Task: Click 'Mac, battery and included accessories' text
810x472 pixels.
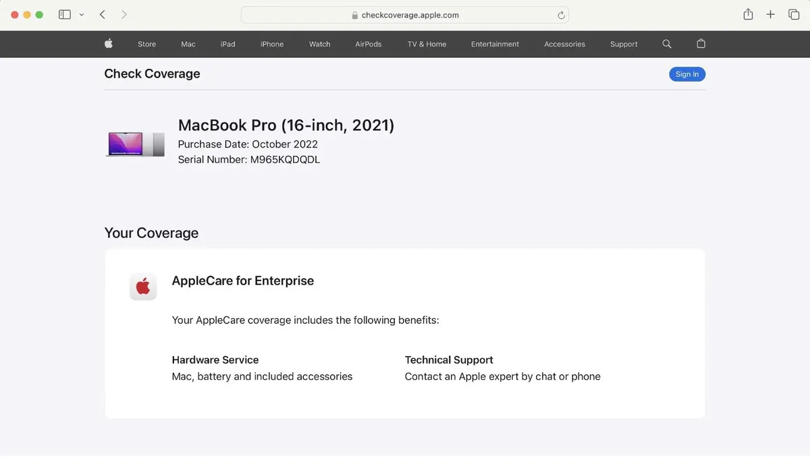Action: (x=262, y=376)
